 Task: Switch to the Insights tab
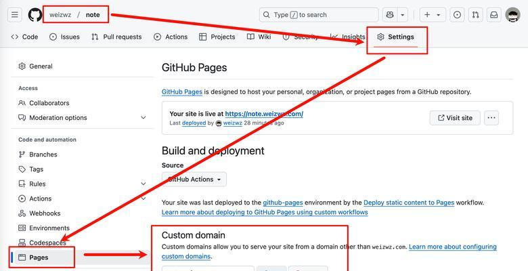tap(347, 37)
